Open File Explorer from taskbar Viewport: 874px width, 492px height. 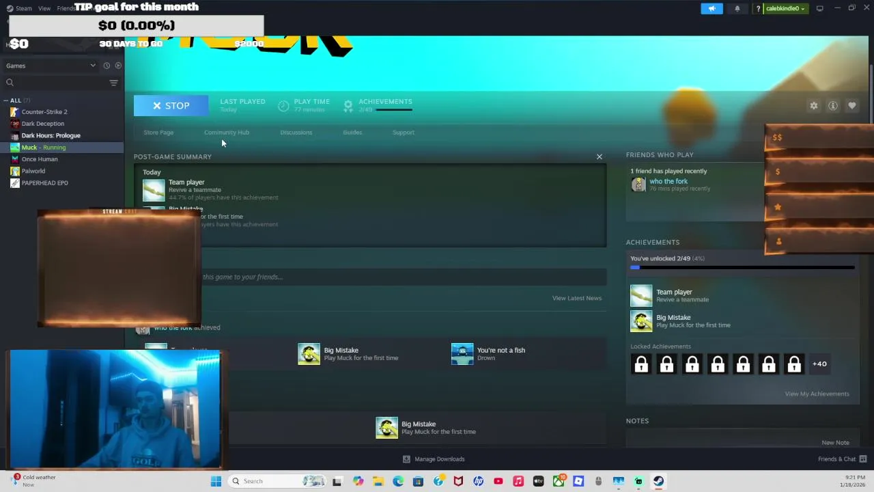[378, 481]
